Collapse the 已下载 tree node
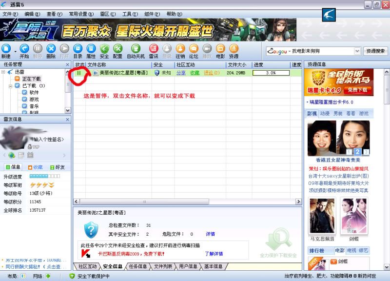This screenshot has height=281, width=390. [10, 86]
